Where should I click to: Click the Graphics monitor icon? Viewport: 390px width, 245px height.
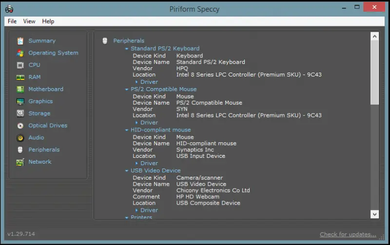(20, 101)
